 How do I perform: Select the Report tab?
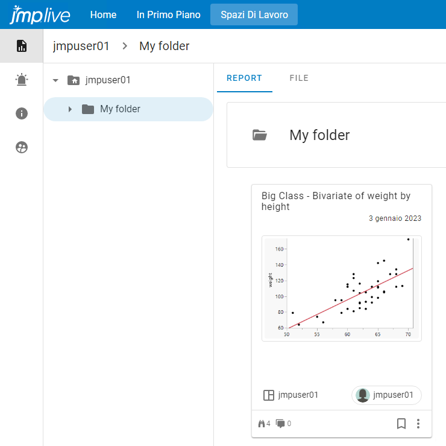click(244, 78)
